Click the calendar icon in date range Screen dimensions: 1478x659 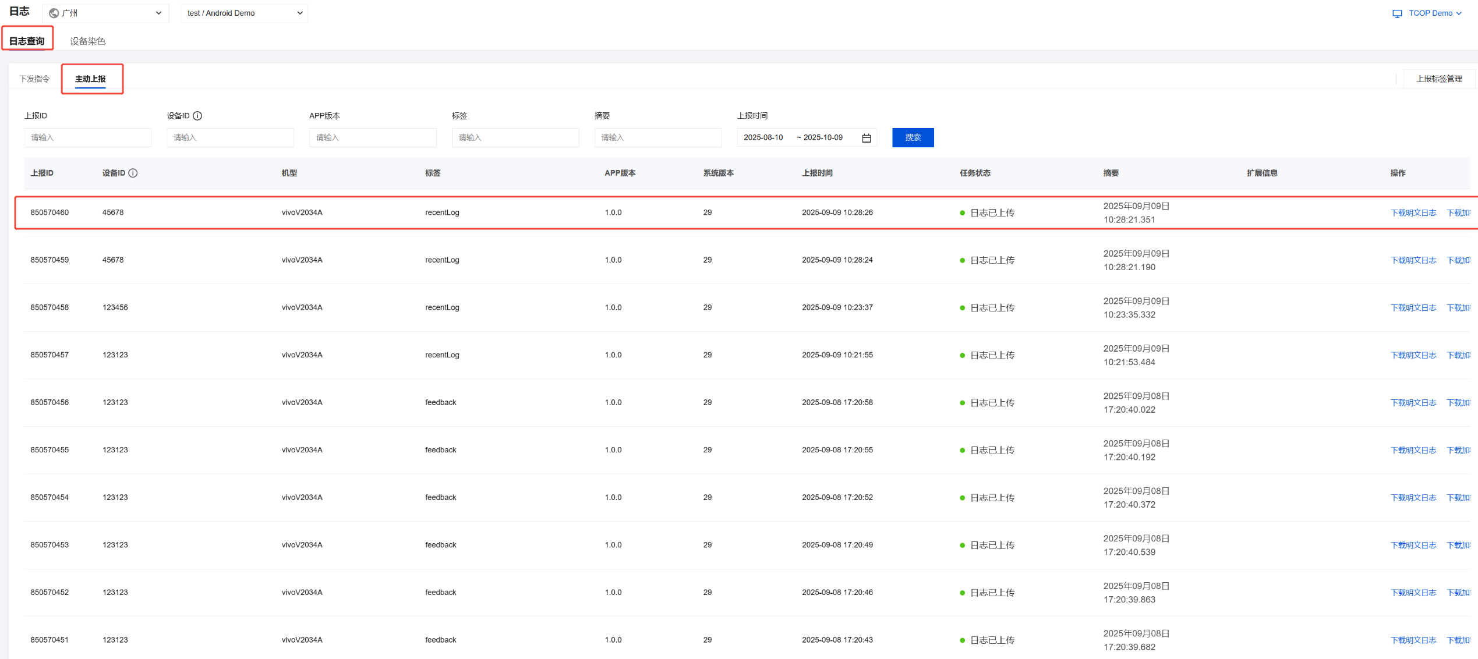(x=866, y=138)
